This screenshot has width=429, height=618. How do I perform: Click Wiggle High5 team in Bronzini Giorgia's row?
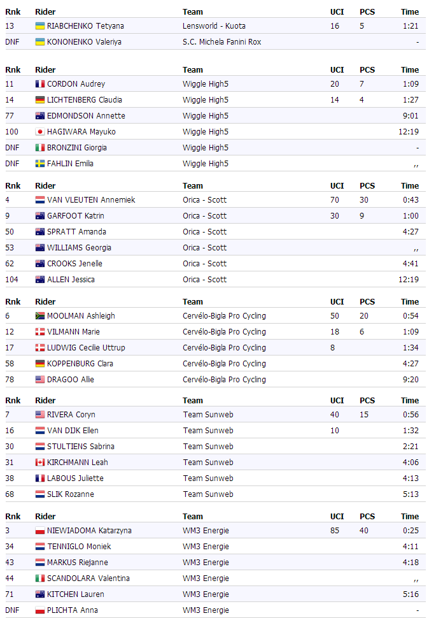(x=205, y=148)
